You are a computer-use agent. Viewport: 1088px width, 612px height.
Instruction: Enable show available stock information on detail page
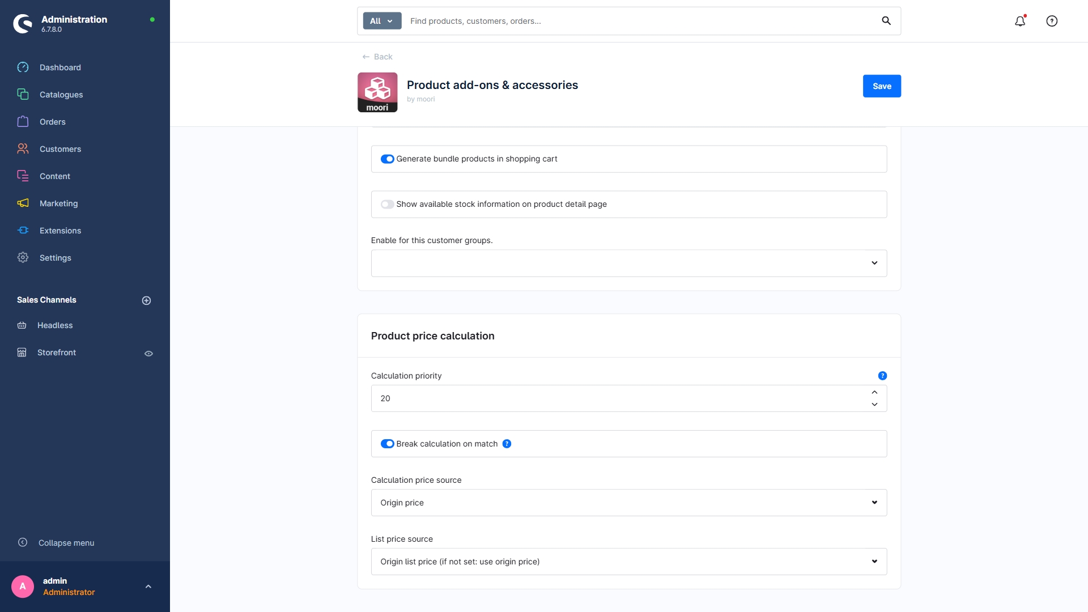[388, 204]
